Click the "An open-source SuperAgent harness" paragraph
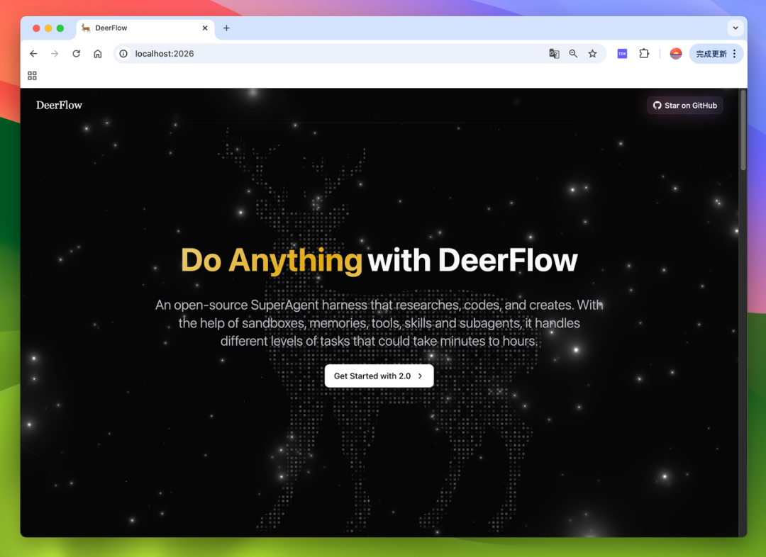The height and width of the screenshot is (557, 766). tap(379, 322)
